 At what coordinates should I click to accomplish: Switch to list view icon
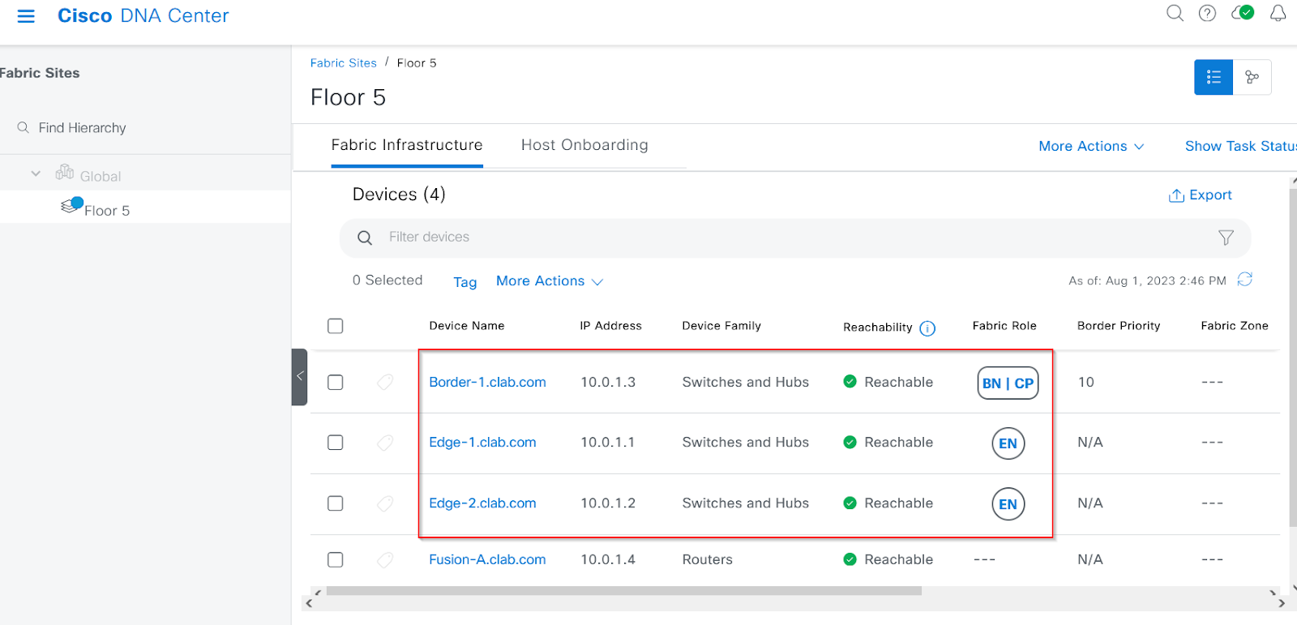click(1214, 77)
